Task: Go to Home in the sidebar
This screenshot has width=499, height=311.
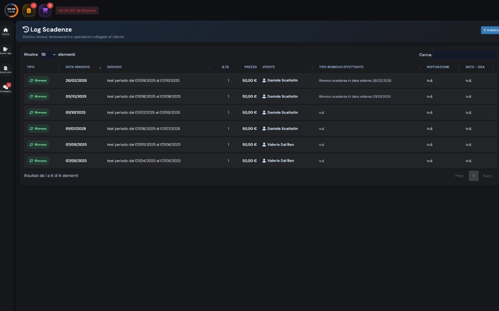Action: coord(5,32)
